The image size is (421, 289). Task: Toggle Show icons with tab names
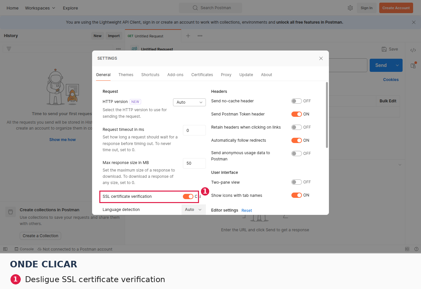(x=297, y=195)
